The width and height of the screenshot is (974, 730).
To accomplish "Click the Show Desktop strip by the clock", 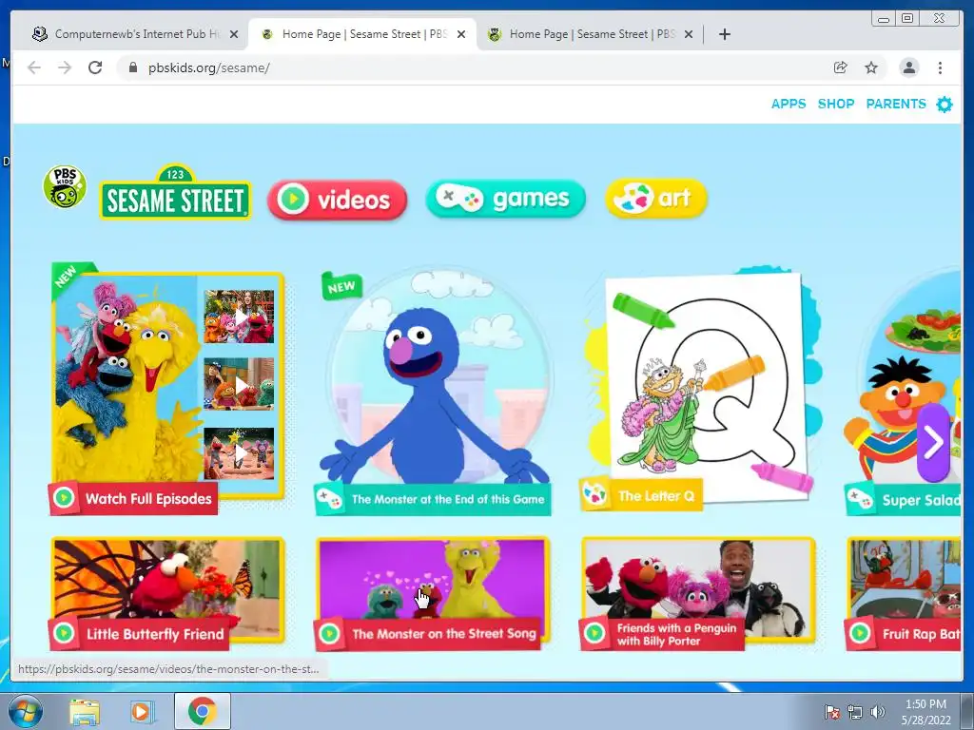I will pos(967,712).
